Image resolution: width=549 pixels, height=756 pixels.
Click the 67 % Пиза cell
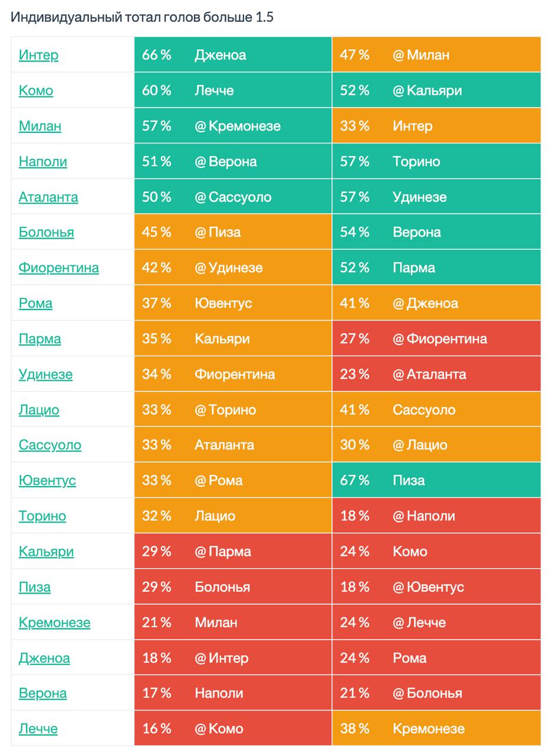(436, 480)
